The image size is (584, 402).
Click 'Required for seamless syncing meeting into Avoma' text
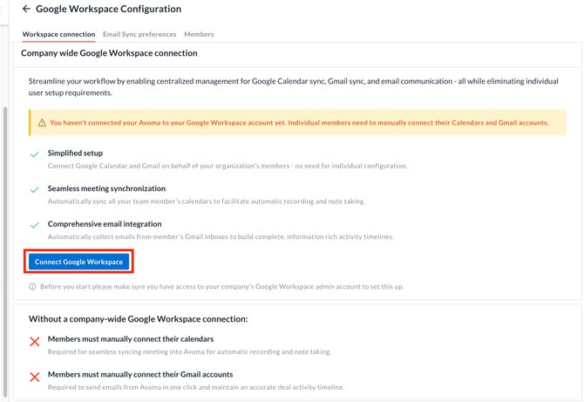[189, 351]
